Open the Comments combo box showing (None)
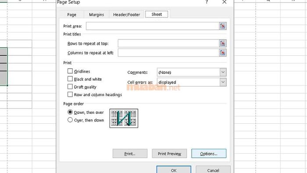This screenshot has width=307, height=173. click(x=192, y=72)
